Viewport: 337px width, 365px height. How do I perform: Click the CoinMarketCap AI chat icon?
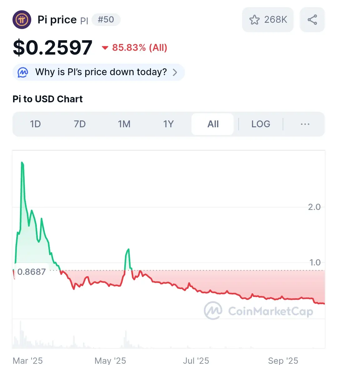[x=23, y=72]
